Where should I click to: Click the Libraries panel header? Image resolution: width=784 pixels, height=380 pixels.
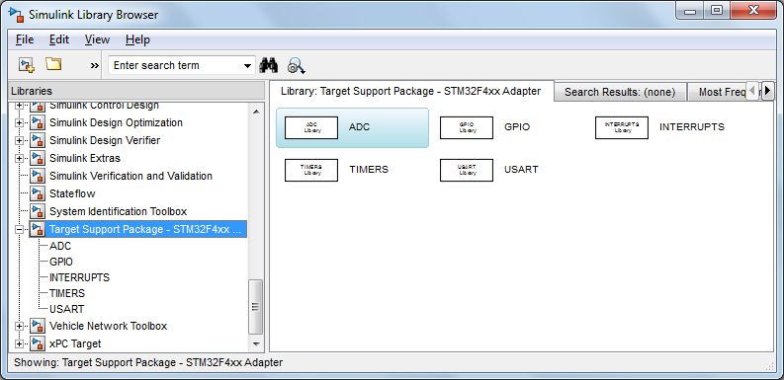[x=136, y=91]
